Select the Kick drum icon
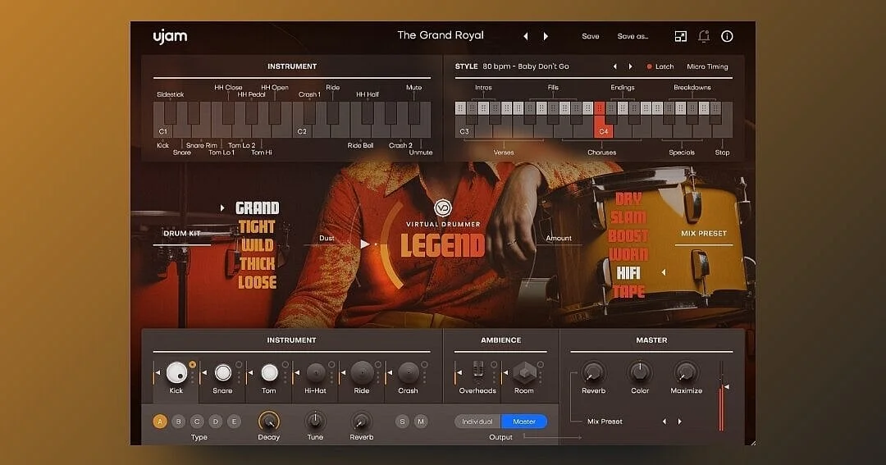886x465 pixels. [176, 373]
